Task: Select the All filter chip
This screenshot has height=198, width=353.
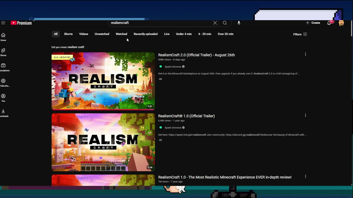Action: tap(56, 34)
